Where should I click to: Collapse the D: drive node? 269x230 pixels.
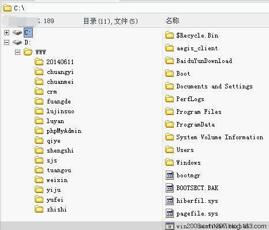(6, 42)
